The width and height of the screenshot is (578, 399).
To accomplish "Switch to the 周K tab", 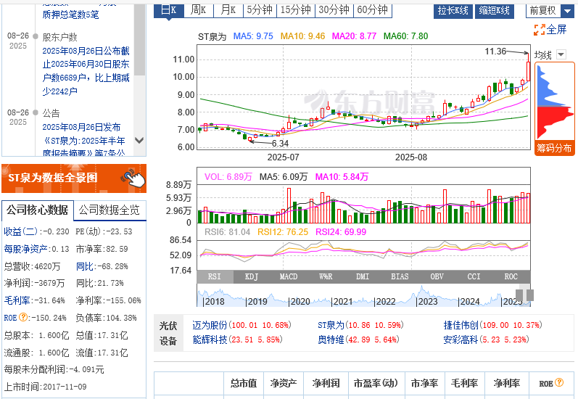I will click(199, 10).
